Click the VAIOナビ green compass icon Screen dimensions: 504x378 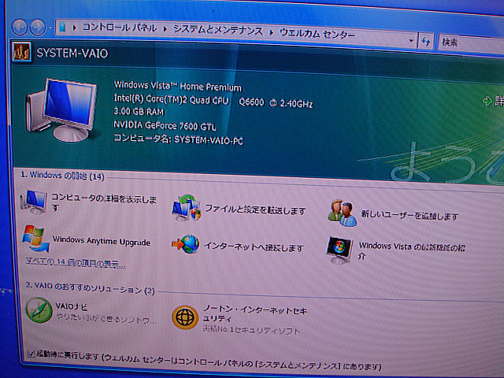(x=39, y=310)
